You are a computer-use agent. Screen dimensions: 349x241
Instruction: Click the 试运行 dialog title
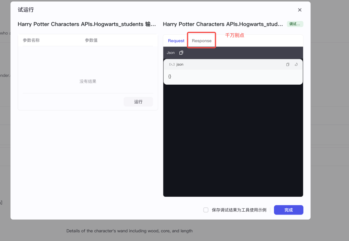coord(26,10)
